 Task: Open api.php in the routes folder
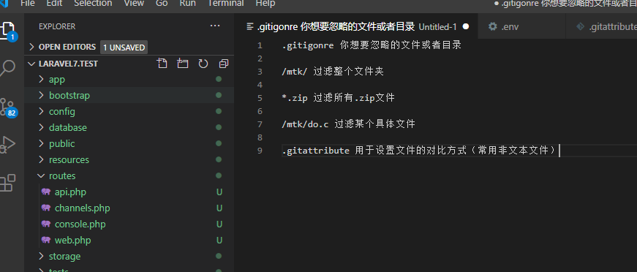70,192
